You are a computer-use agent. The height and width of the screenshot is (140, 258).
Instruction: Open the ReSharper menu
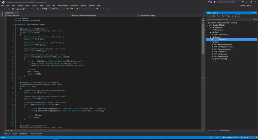[74, 5]
